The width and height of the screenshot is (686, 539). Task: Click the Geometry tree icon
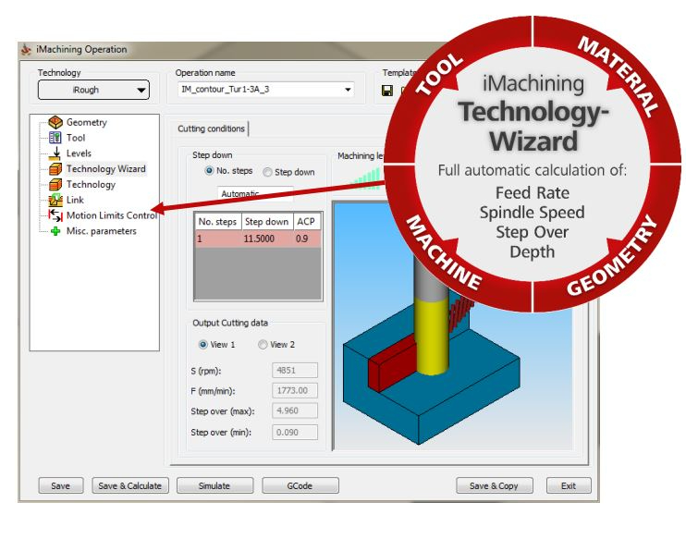point(55,122)
